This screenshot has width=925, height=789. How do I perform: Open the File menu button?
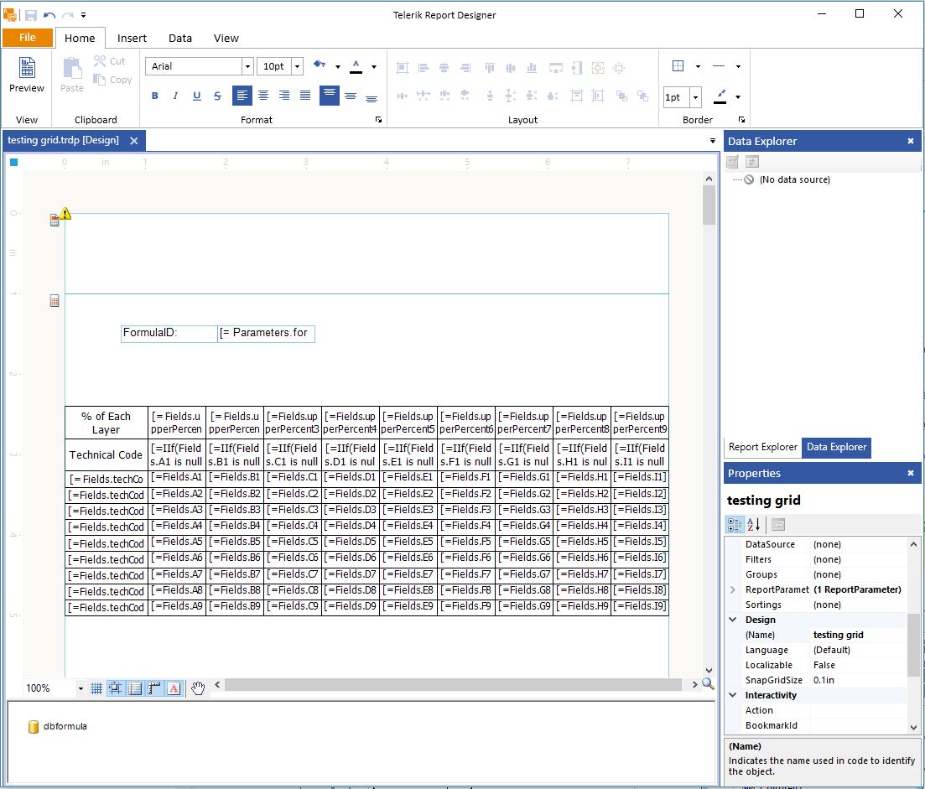point(27,38)
